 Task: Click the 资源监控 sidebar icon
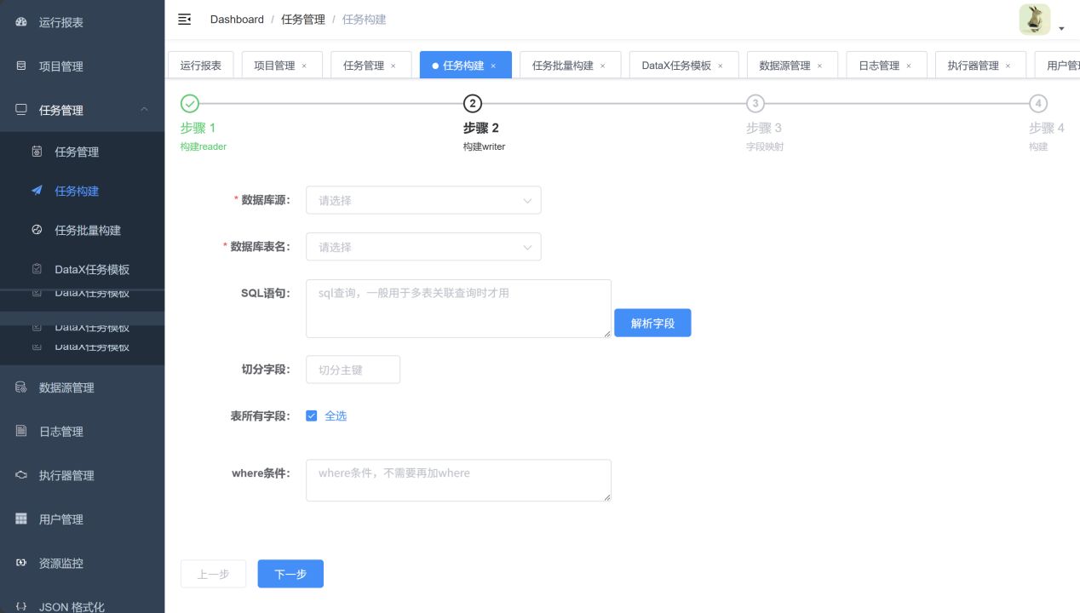pyautogui.click(x=21, y=563)
